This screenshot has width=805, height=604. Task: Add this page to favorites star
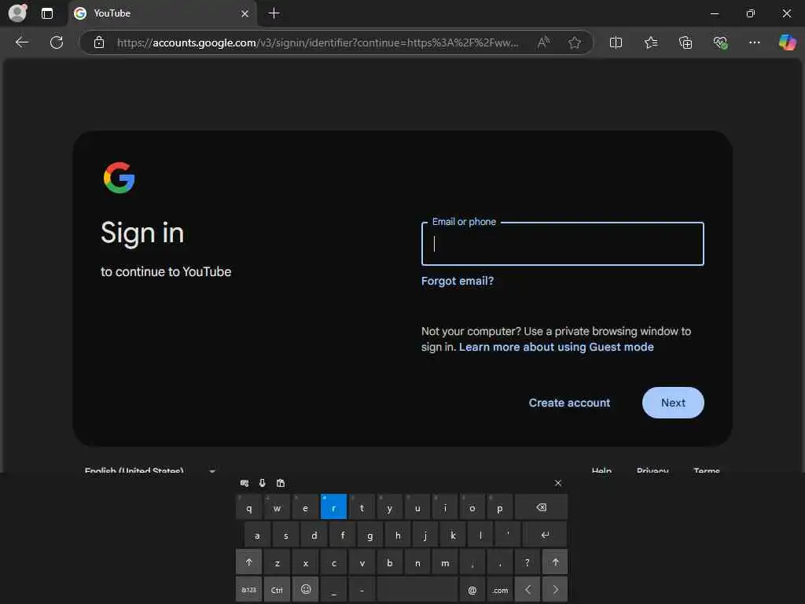[x=575, y=42]
